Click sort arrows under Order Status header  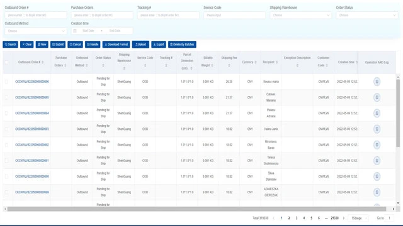[103, 65]
